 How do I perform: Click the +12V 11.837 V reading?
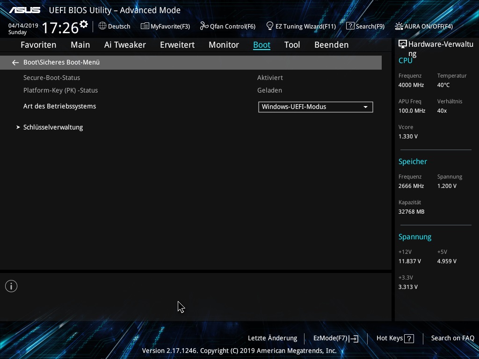410,261
